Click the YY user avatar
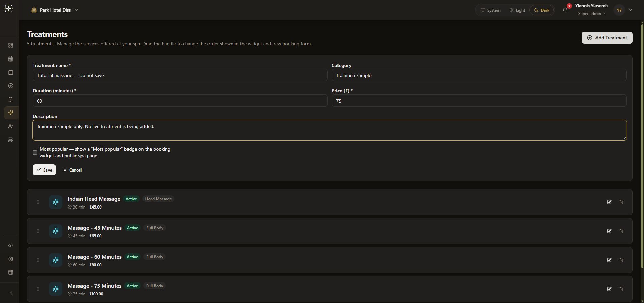This screenshot has height=303, width=644. click(619, 10)
